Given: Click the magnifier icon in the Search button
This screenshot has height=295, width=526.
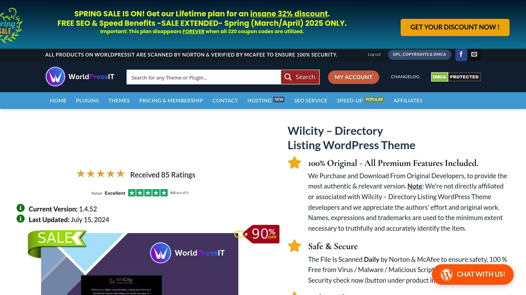Looking at the screenshot, I should [288, 77].
